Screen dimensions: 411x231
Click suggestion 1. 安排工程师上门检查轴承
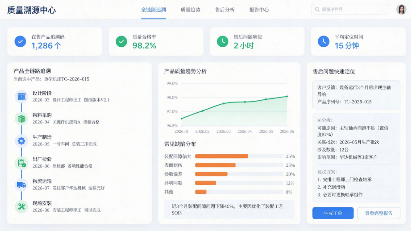click(x=344, y=179)
